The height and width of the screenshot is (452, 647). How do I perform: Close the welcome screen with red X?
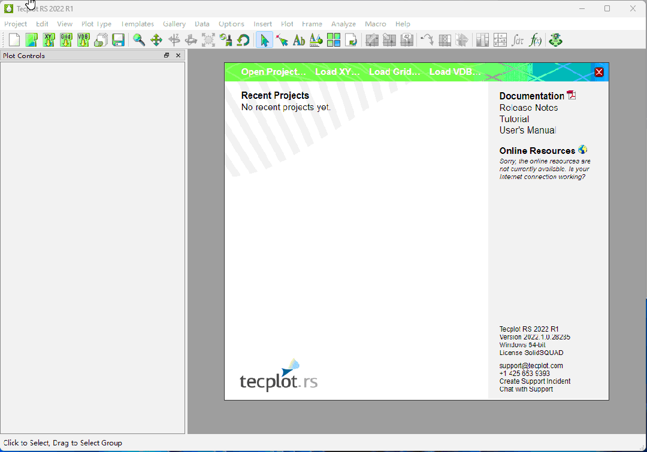[x=599, y=72]
